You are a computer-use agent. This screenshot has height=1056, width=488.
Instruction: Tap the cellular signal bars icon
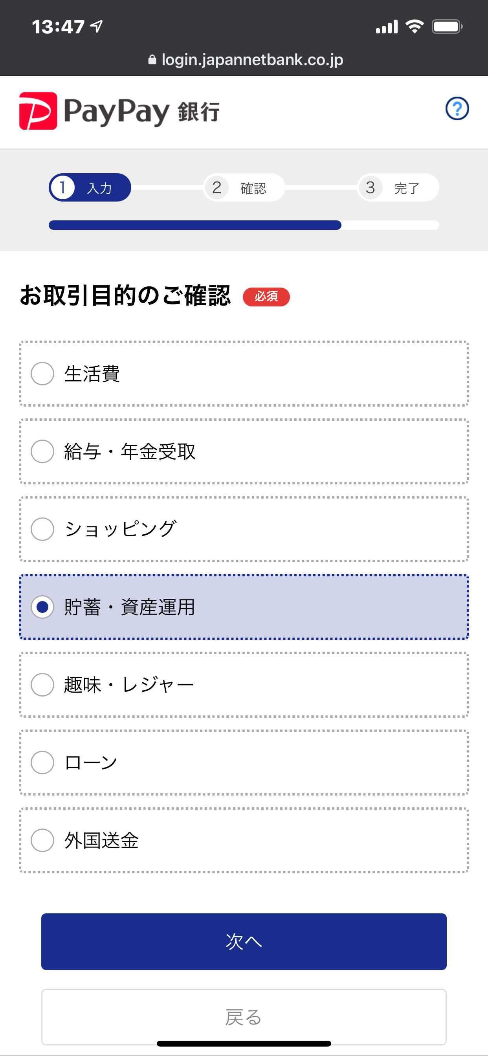point(387,27)
